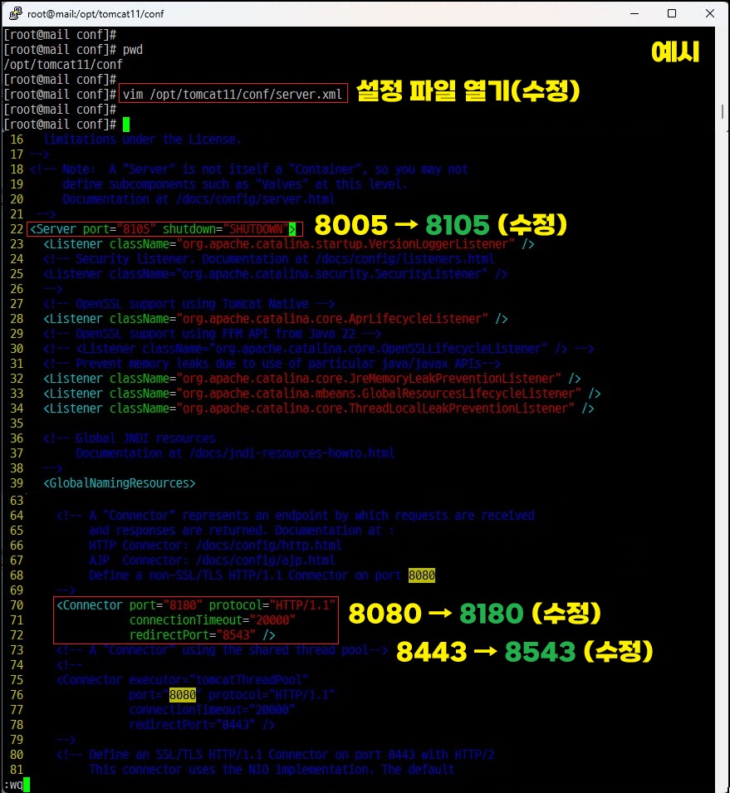Click the PuTTY icon in title bar
Screen dimensions: 730x793
pos(16,13)
